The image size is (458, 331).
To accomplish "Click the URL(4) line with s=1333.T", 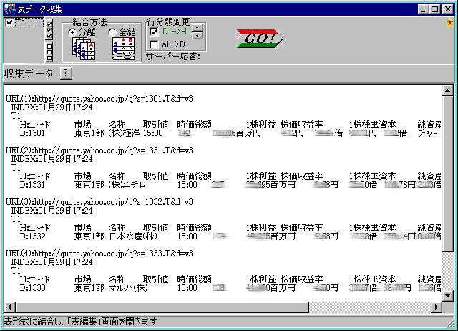I will [99, 253].
